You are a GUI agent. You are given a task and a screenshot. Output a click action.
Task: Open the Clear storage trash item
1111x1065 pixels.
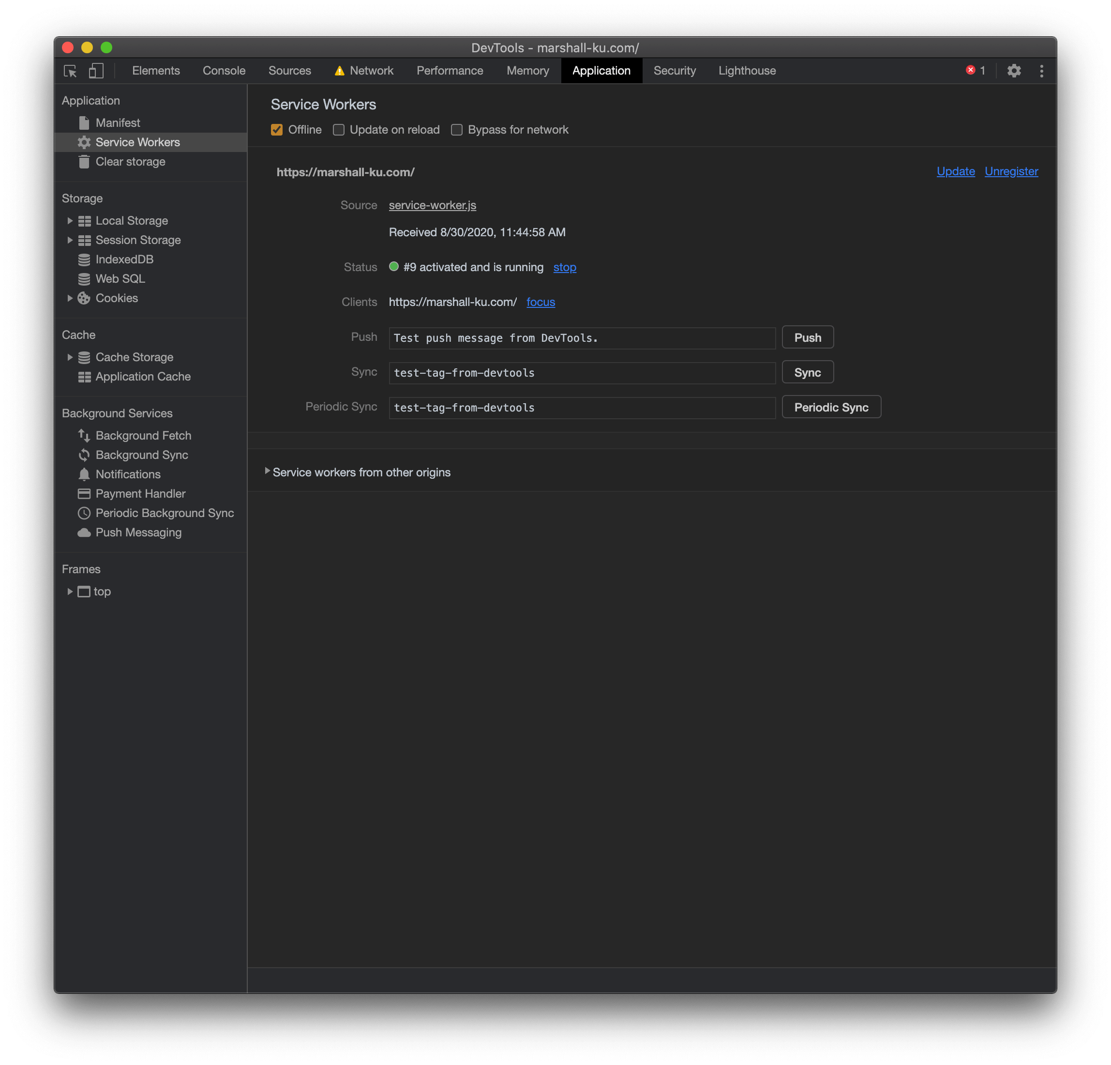coord(130,162)
